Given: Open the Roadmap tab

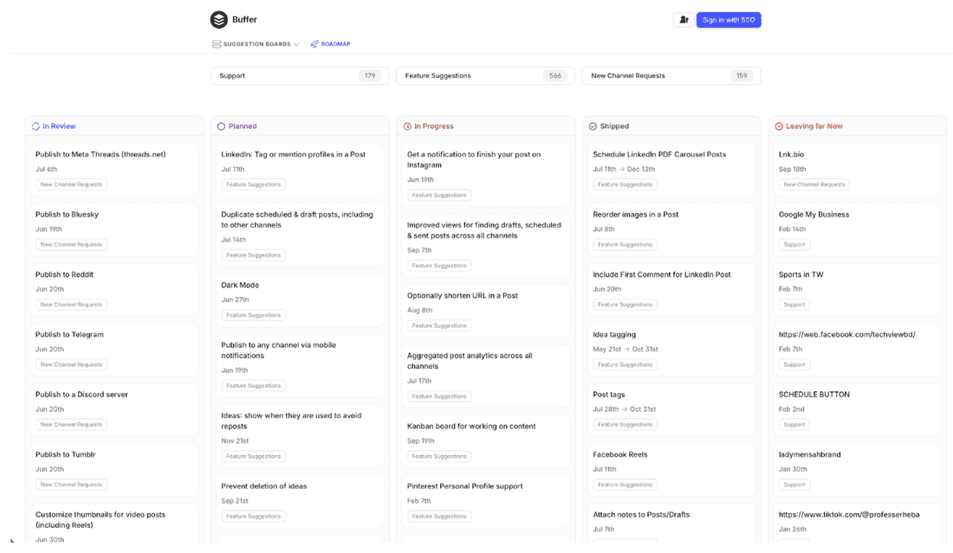Looking at the screenshot, I should coord(335,44).
